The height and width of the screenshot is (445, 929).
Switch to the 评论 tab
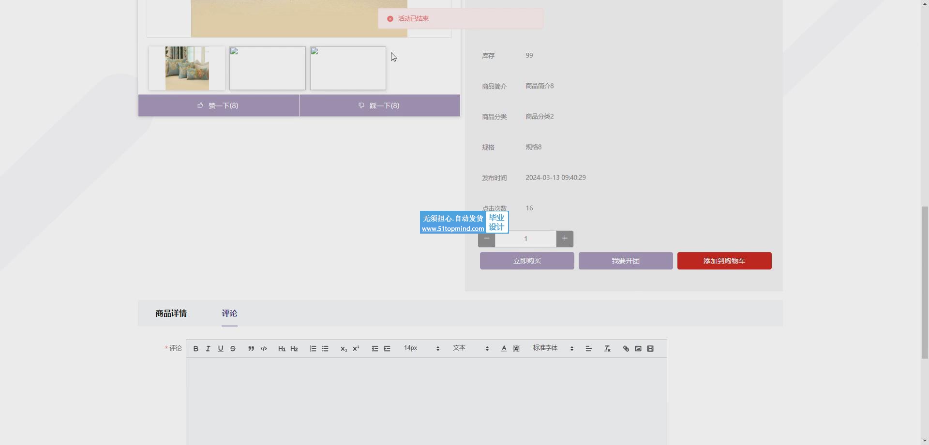(229, 313)
